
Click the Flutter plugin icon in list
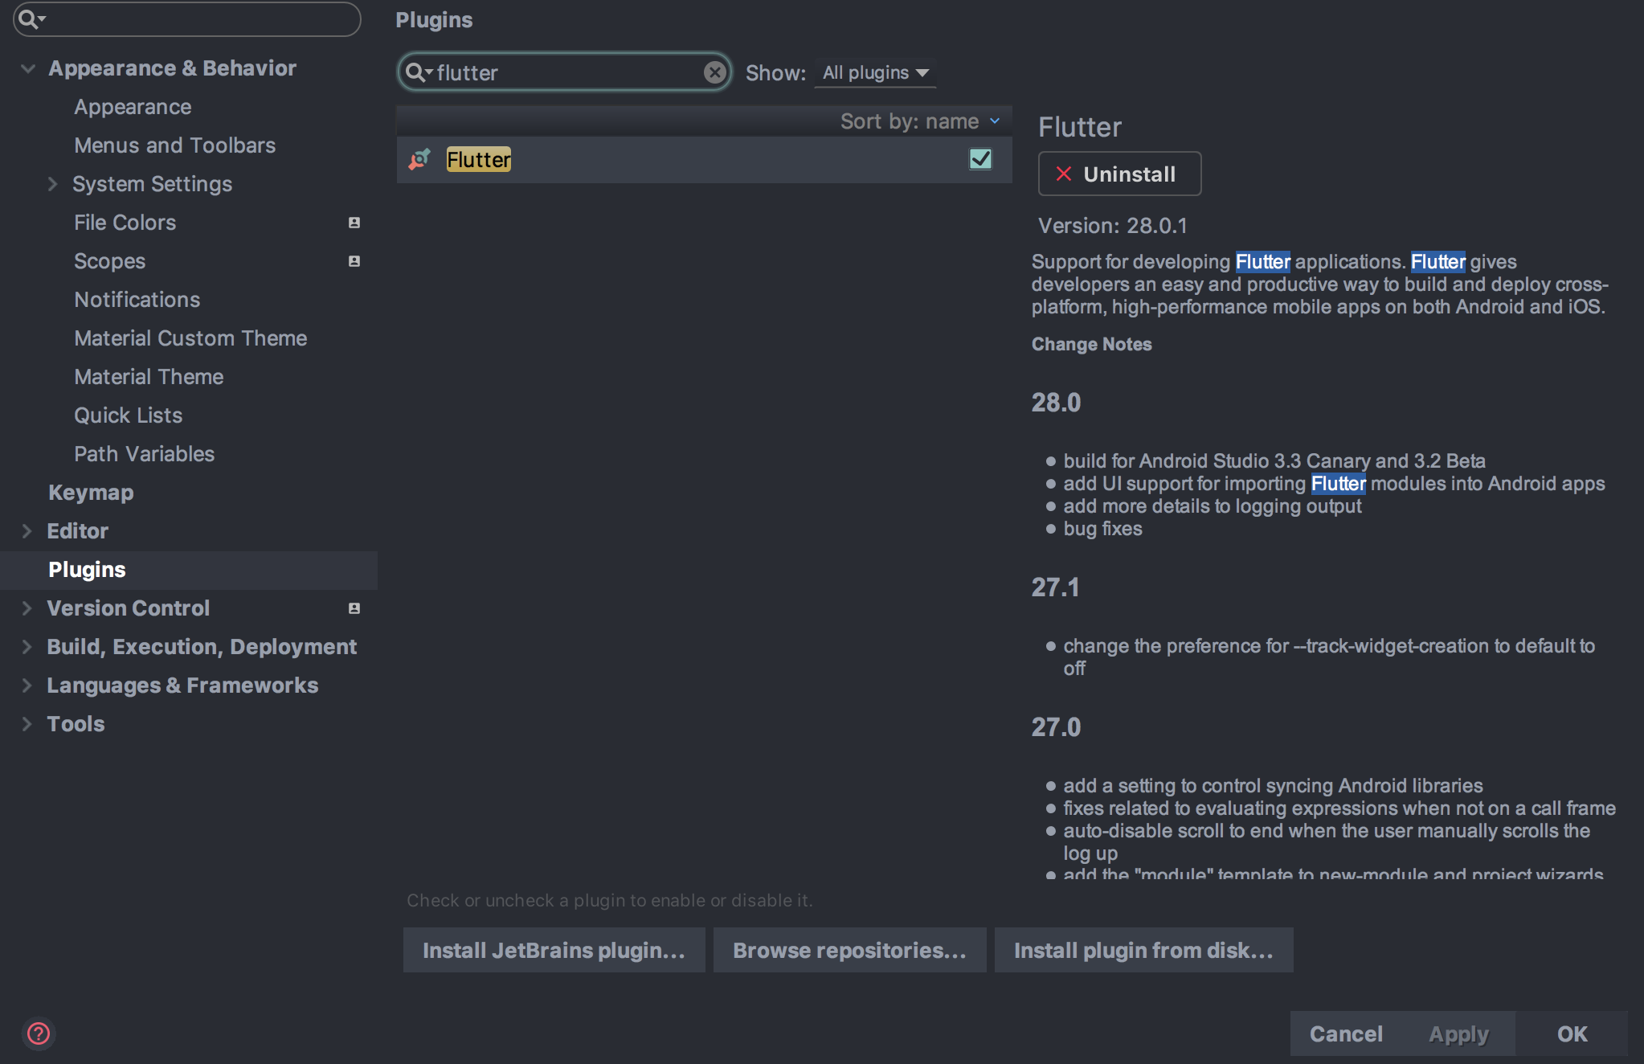(420, 161)
